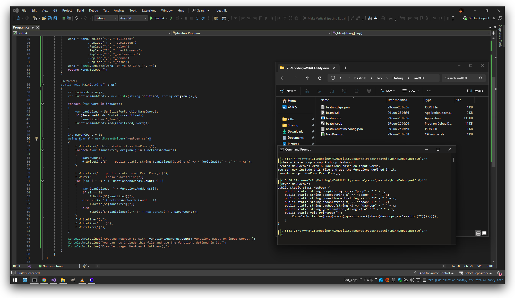Open the Diagnostic Tools side tab
Screen dimensions: 515x298
coord(500,36)
